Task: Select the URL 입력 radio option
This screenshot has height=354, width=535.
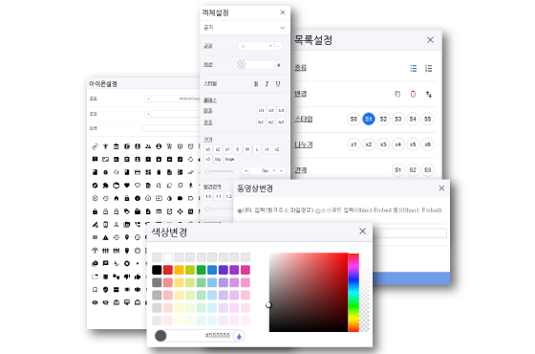Action: click(240, 210)
